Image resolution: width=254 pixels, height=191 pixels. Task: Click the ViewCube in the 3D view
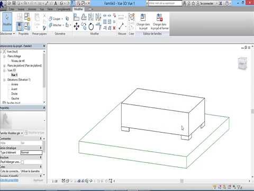[x=242, y=63]
